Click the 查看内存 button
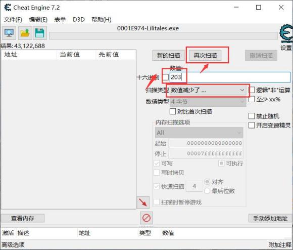Image resolution: width=293 pixels, height=250 pixels. coord(22,218)
